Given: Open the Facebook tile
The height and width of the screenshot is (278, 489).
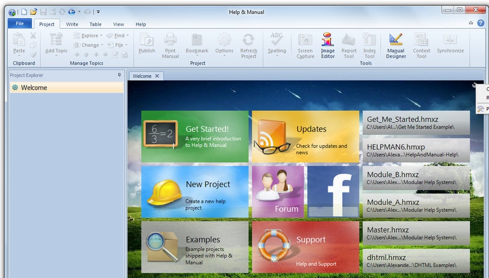Looking at the screenshot, I should coord(334,192).
